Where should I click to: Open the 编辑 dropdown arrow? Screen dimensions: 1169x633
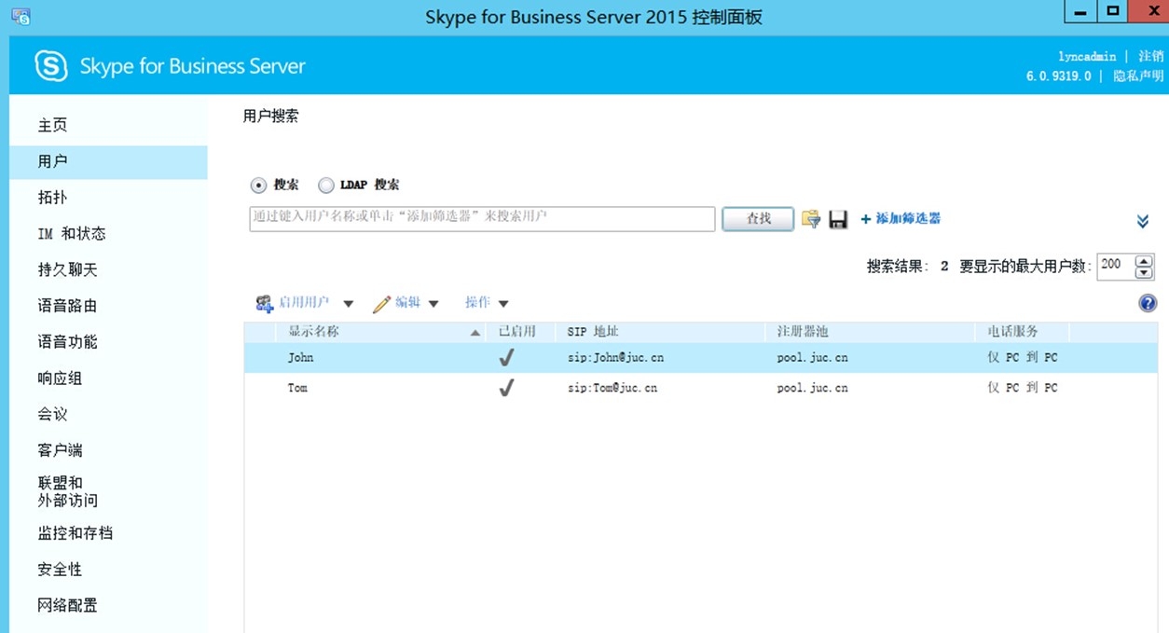click(433, 304)
